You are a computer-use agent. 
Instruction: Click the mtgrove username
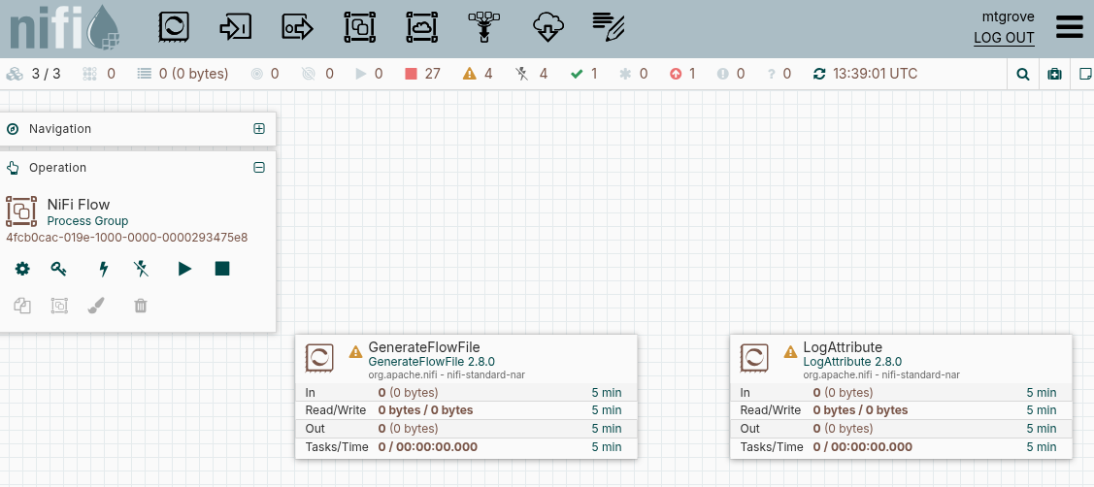[1009, 16]
